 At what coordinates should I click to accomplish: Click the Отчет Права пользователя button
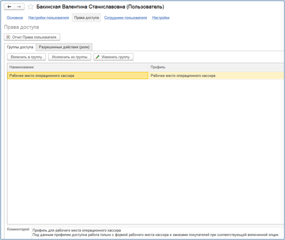point(32,37)
